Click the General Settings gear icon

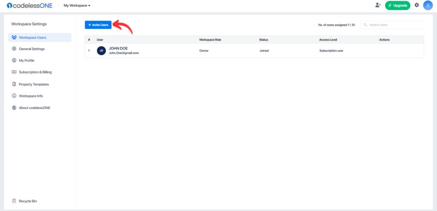14,49
